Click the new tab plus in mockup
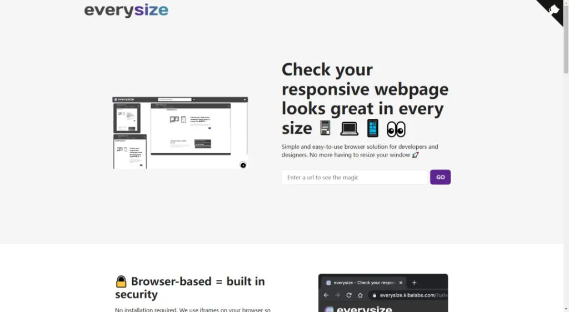 tap(414, 283)
